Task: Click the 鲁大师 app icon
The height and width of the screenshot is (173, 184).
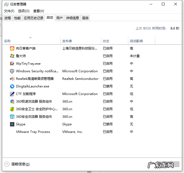Action: pyautogui.click(x=12, y=56)
